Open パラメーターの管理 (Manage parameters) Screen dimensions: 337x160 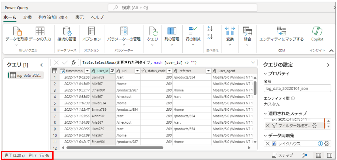click(x=124, y=36)
